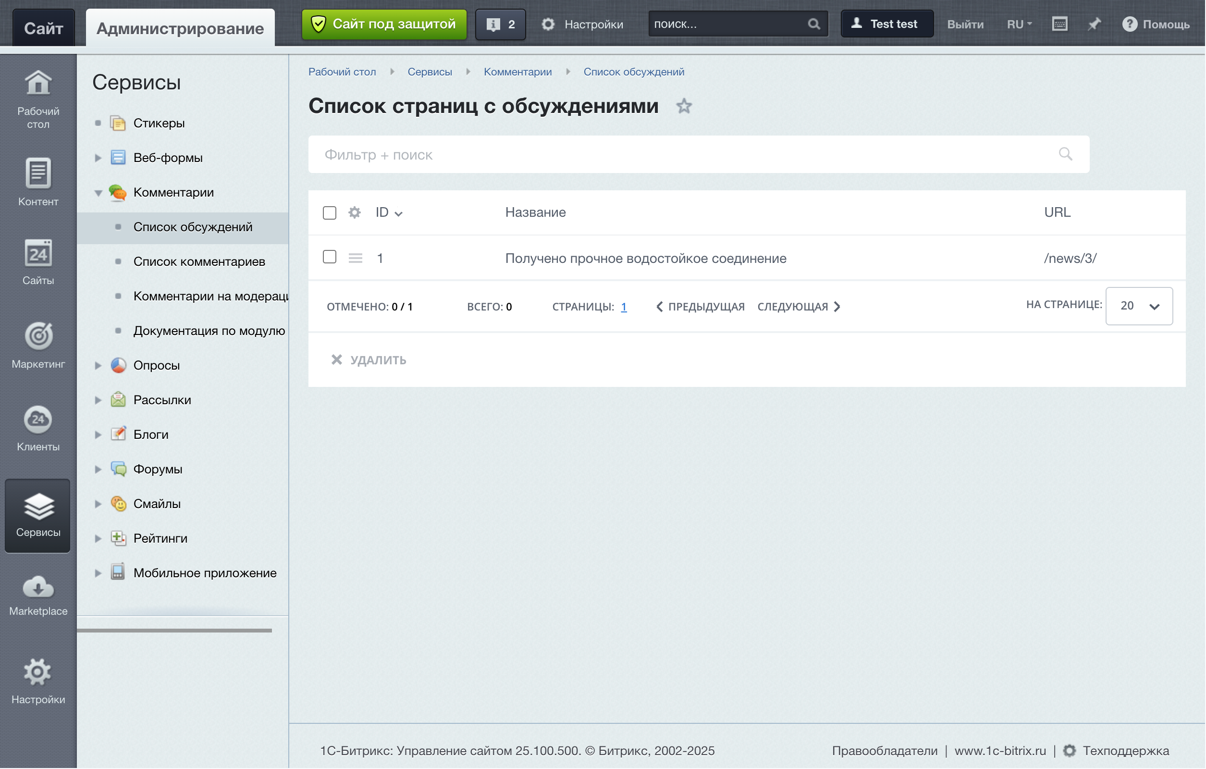Open row actions hamburger menu for ID 1

click(356, 259)
